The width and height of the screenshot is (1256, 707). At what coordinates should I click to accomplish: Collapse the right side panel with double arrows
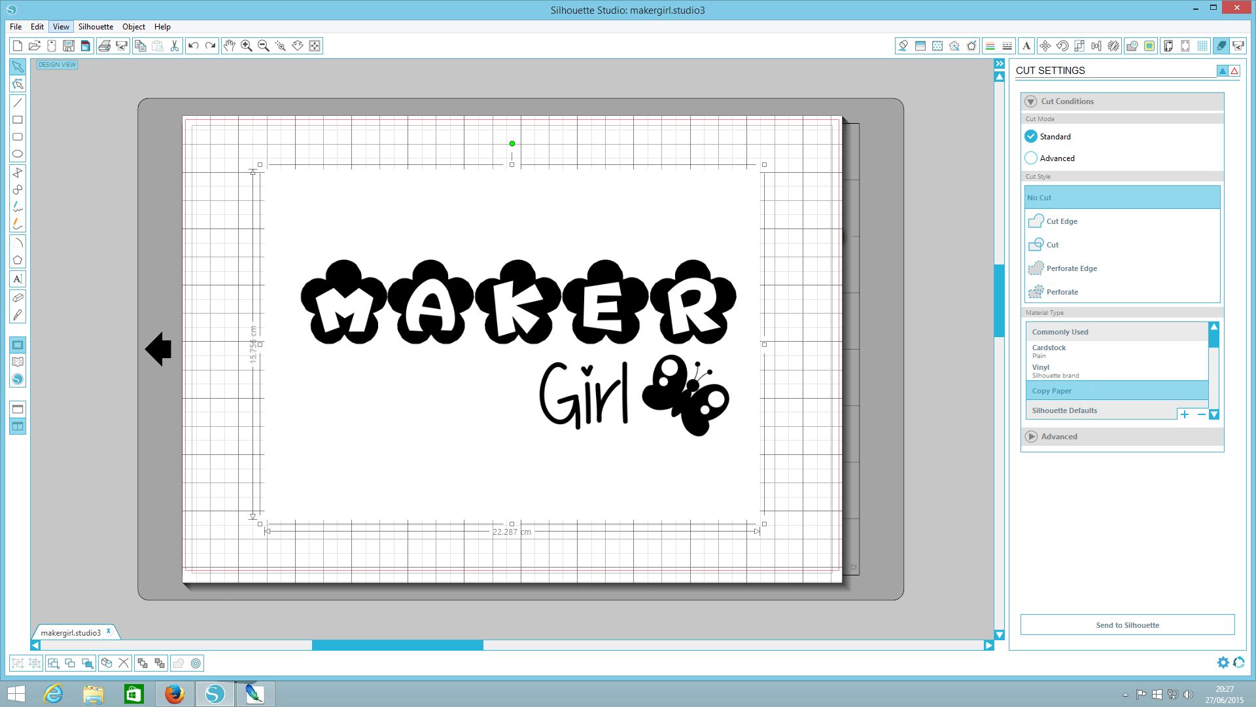coord(999,63)
